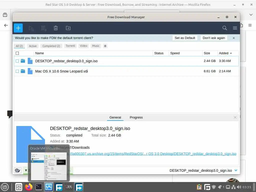Select the Mac OS X 10.6 Snow Leopard.vdi filename
This screenshot has height=192, width=256.
point(61,71)
